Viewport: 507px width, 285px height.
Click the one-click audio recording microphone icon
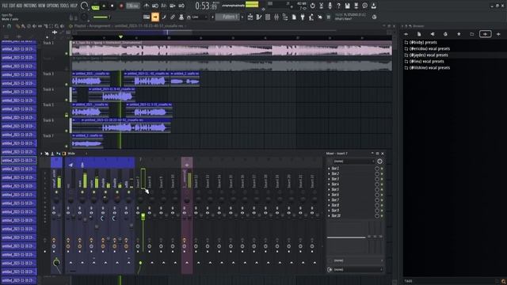[x=330, y=6]
